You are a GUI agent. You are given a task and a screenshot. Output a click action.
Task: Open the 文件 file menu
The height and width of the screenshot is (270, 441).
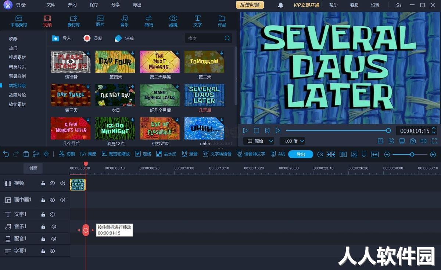(x=51, y=5)
